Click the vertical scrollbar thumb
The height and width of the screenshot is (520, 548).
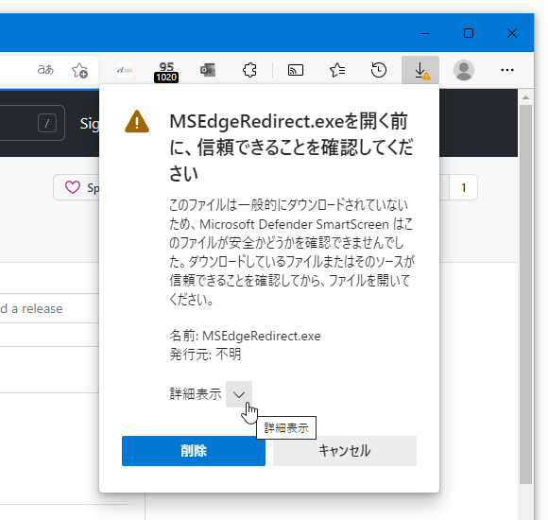[x=525, y=294]
